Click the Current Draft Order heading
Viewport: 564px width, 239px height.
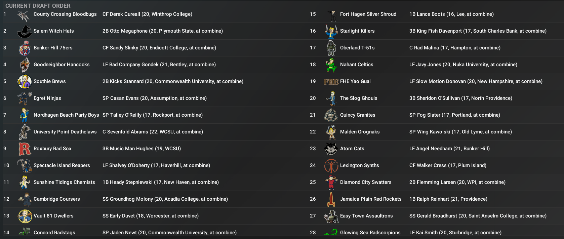pyautogui.click(x=38, y=6)
